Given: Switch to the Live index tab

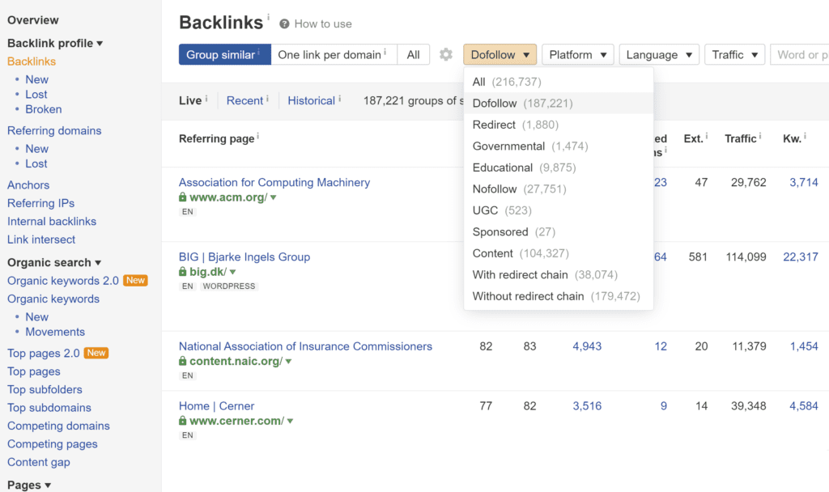Looking at the screenshot, I should click(190, 100).
